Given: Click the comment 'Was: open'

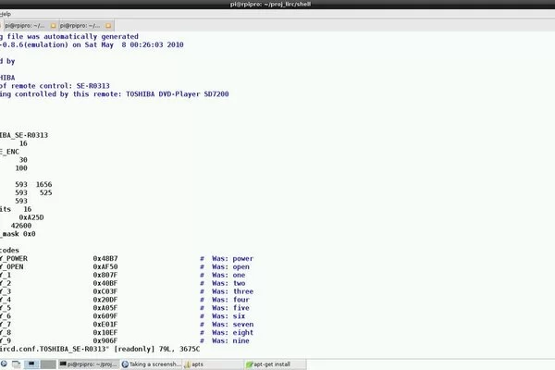Looking at the screenshot, I should [x=230, y=266].
